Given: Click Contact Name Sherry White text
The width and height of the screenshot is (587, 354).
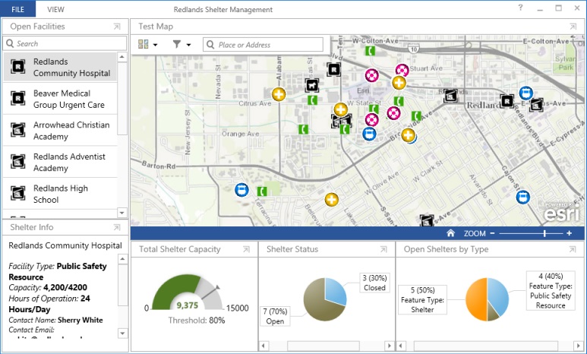Looking at the screenshot, I should tap(55, 321).
